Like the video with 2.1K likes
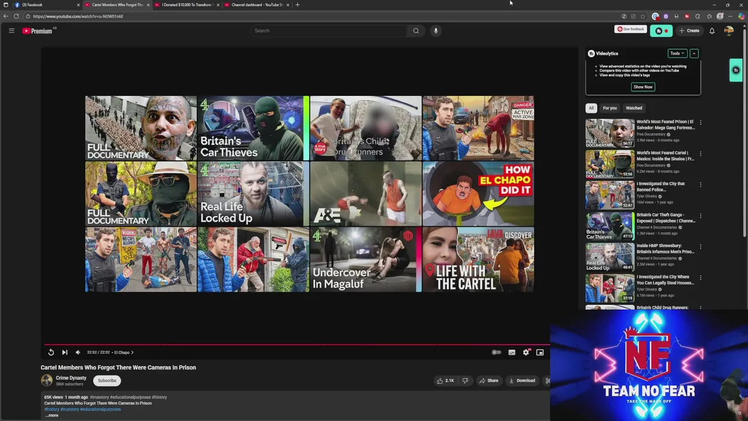This screenshot has width=748, height=421. pos(445,381)
